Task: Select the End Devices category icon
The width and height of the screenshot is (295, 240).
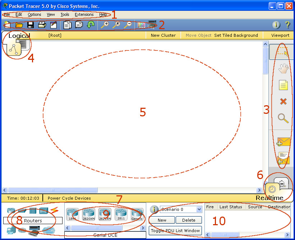Action: [x=11, y=230]
